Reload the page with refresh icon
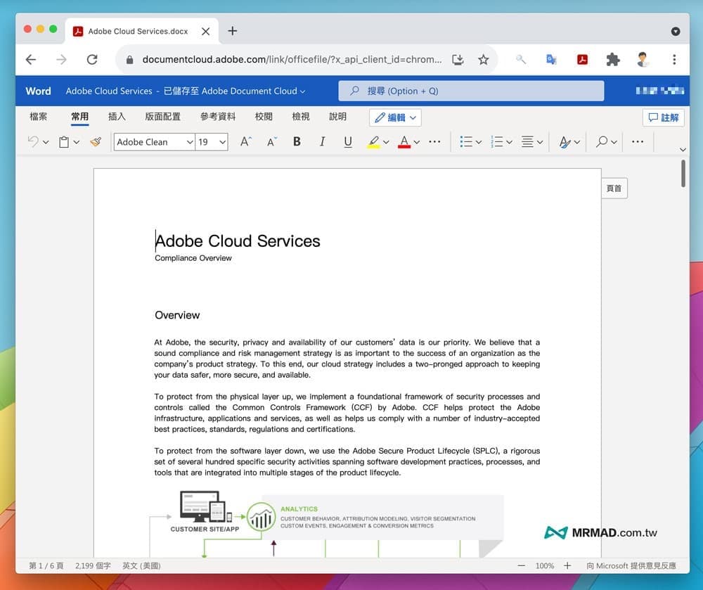The height and width of the screenshot is (590, 703). (x=92, y=60)
